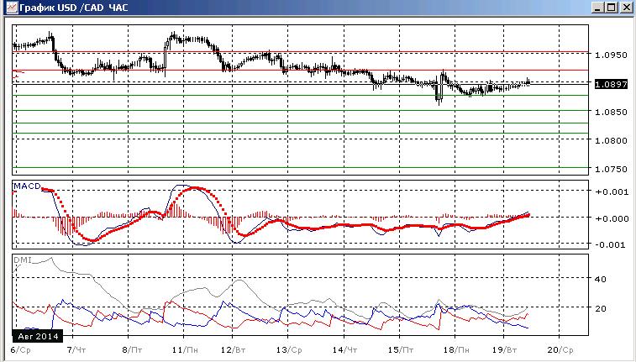Maximize the USD/CAD chart window
The image size is (636, 362).
click(612, 8)
